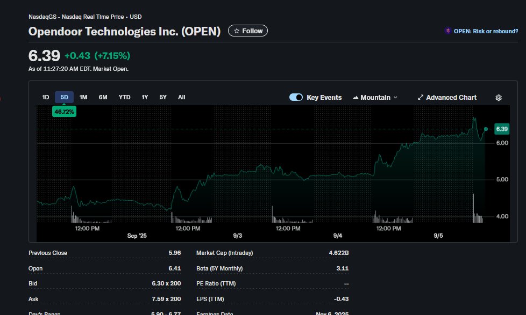
Task: Select the 6M time range
Action: (103, 97)
